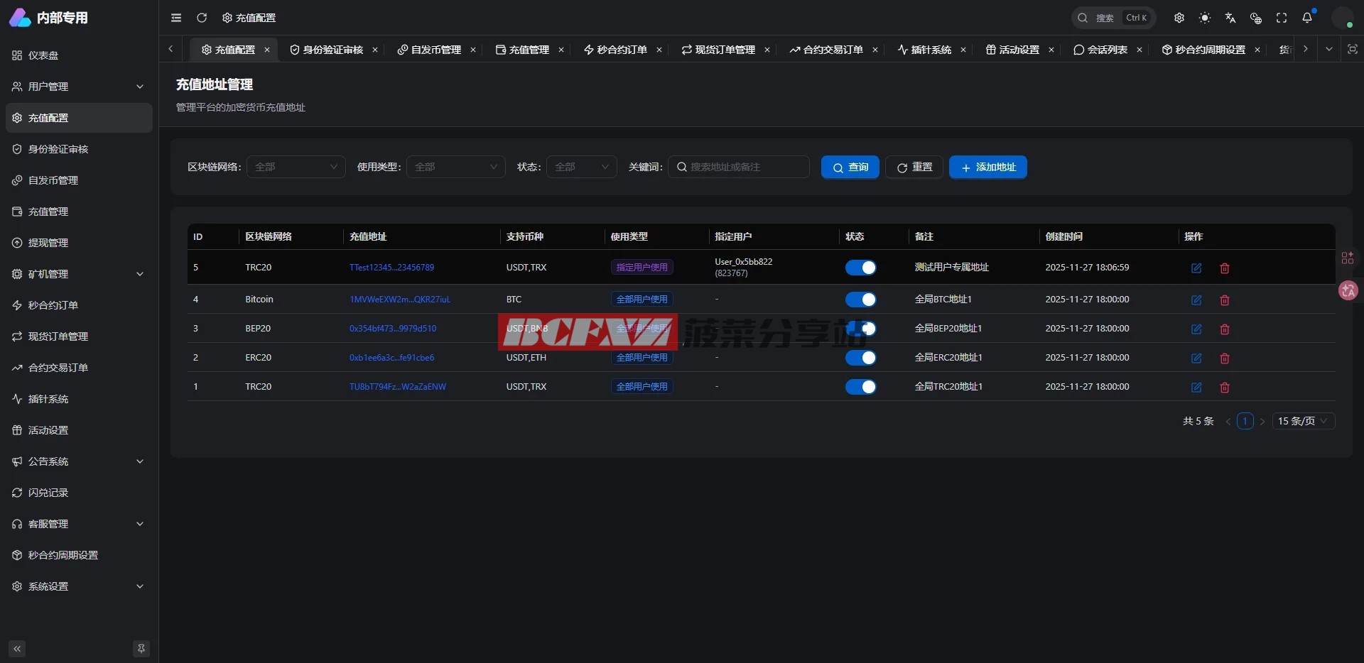Viewport: 1364px width, 663px height.
Task: Delete the ERC20 address row
Action: pos(1225,358)
